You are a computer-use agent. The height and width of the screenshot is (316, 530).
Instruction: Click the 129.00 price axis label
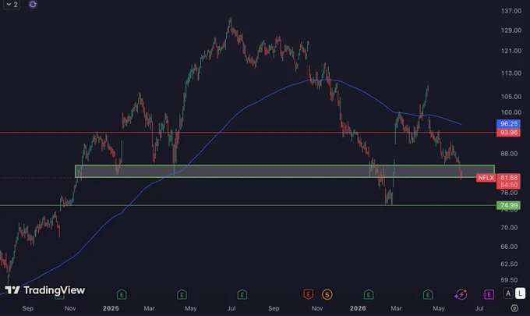[511, 30]
